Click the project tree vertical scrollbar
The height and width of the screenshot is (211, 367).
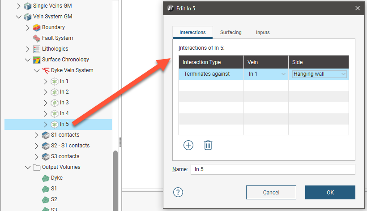tap(115, 179)
